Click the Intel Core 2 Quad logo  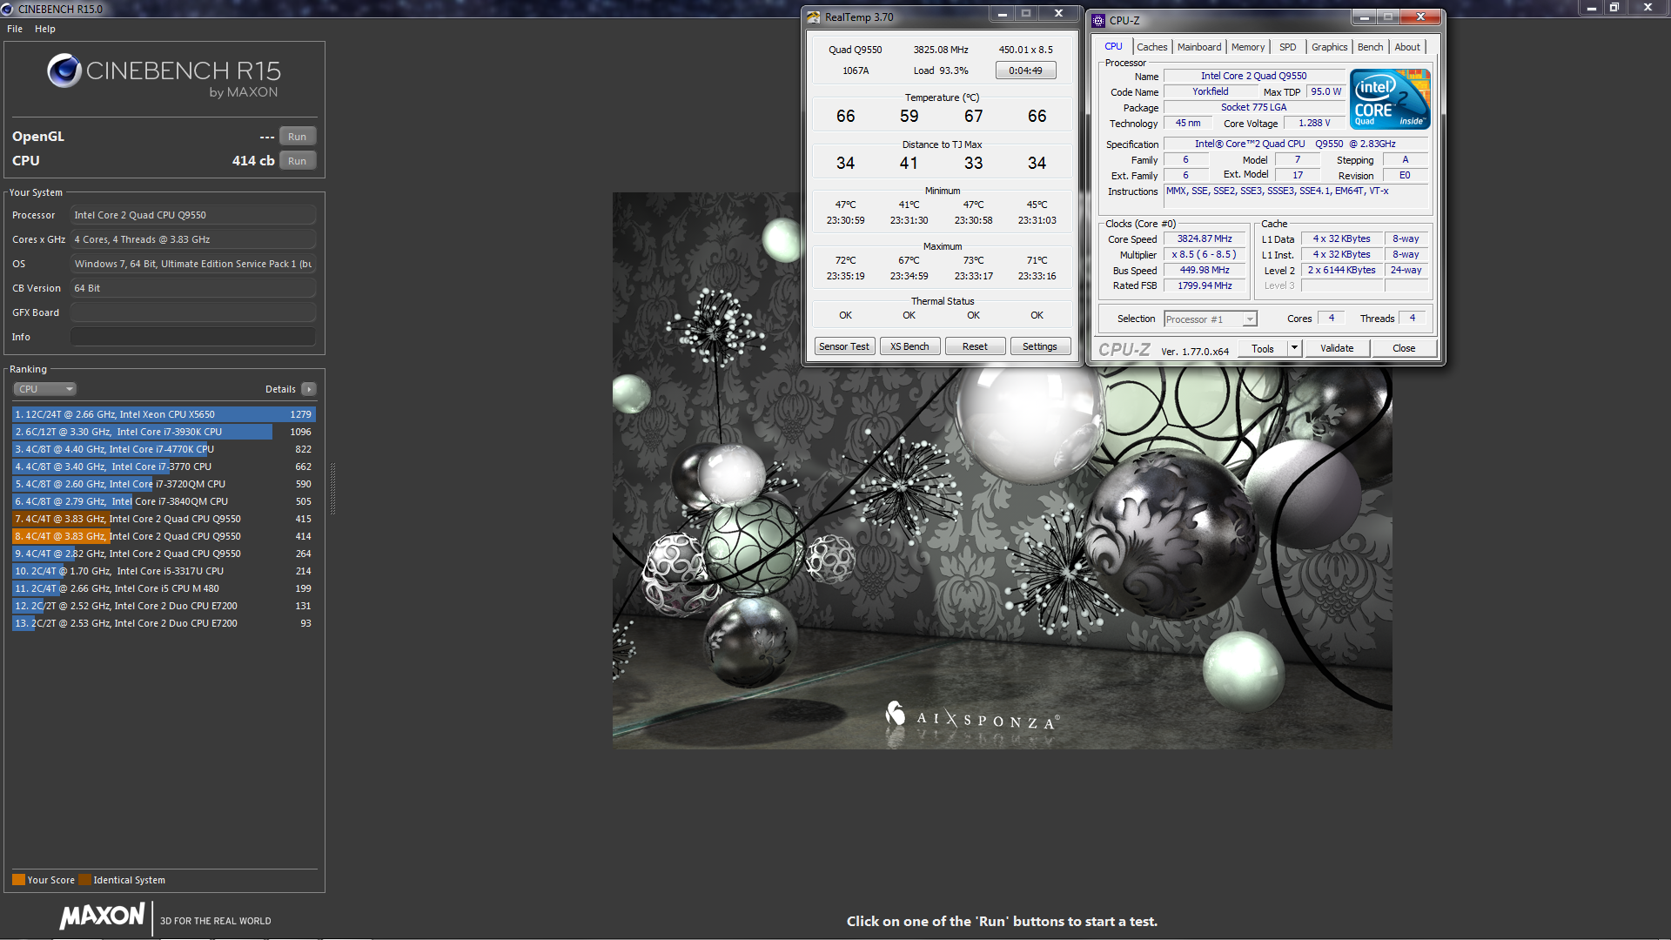click(x=1390, y=98)
